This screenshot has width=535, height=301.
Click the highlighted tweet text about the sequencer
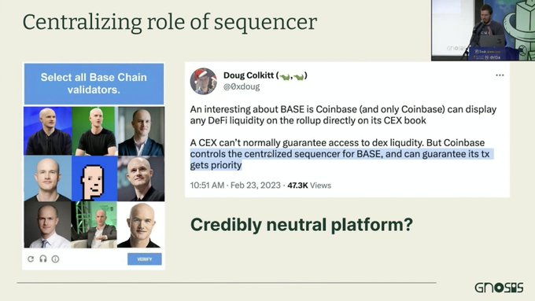pyautogui.click(x=340, y=160)
